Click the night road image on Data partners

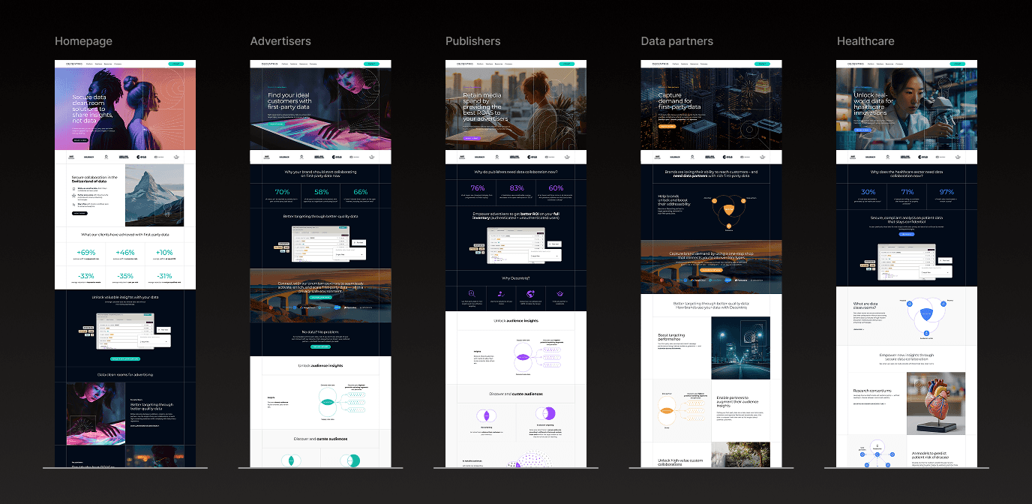(740, 348)
